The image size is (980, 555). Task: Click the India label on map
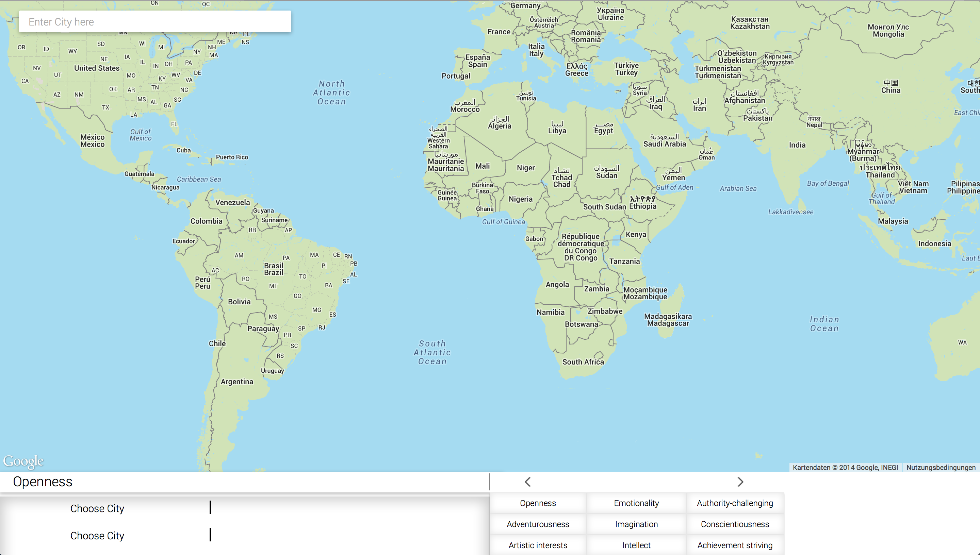click(x=797, y=145)
